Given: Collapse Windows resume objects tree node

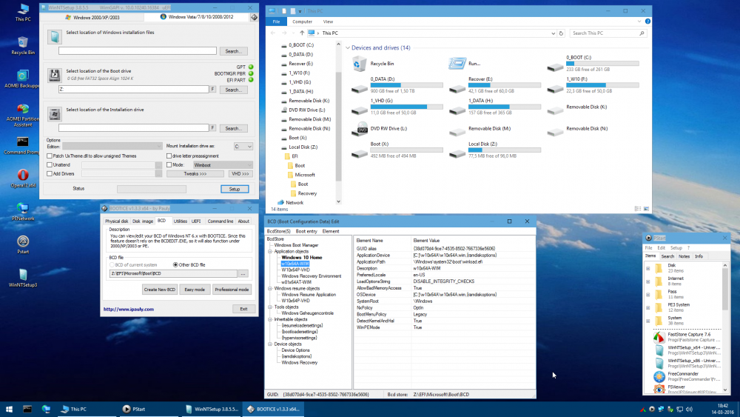Looking at the screenshot, I should [270, 288].
